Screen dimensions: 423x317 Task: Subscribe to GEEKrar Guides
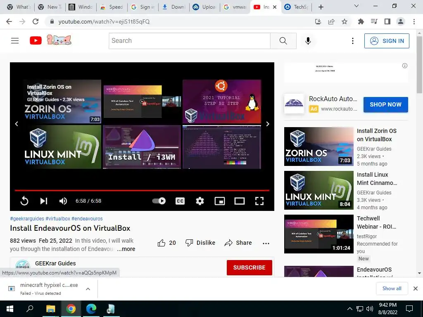(x=249, y=267)
